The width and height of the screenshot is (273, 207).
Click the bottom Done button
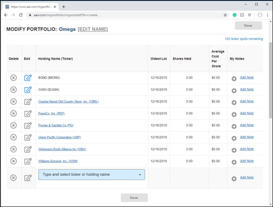pyautogui.click(x=134, y=198)
